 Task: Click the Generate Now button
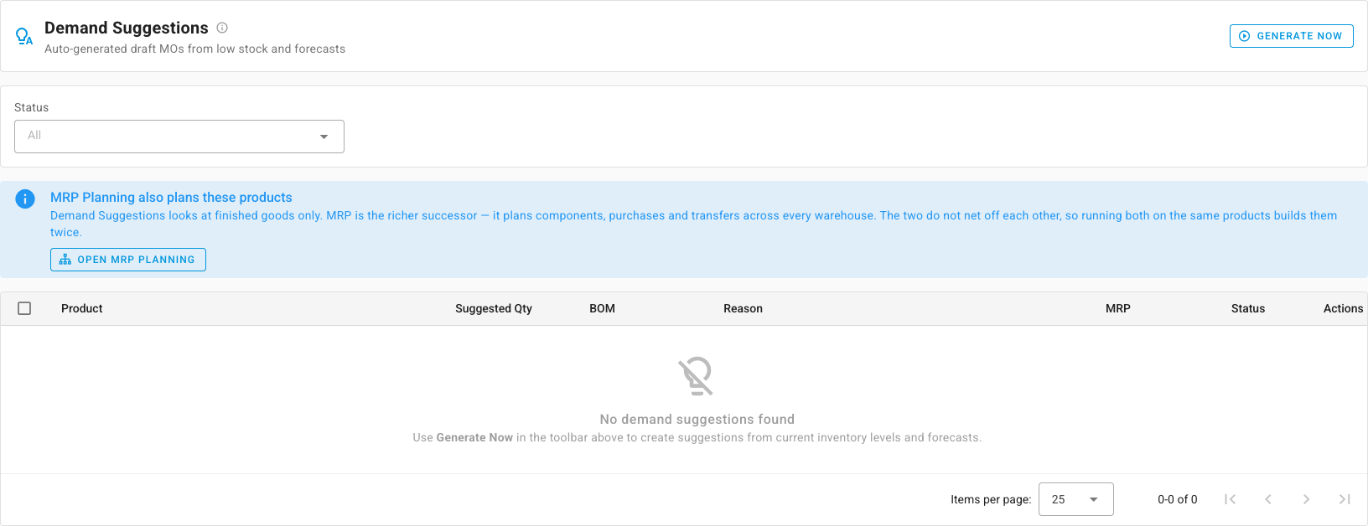pos(1291,36)
